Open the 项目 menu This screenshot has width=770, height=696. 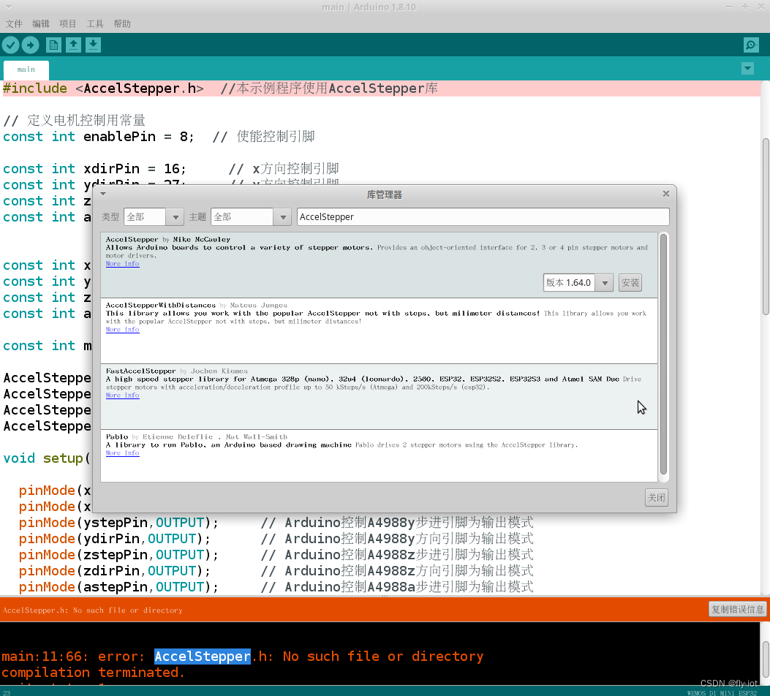[x=68, y=23]
